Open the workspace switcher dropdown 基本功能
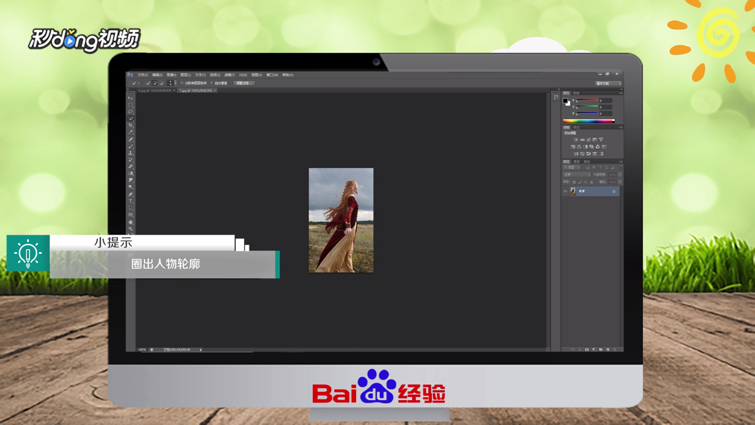755x425 pixels. coord(609,83)
